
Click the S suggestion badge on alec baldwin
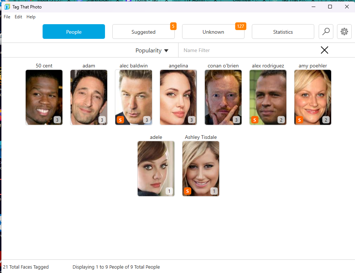tap(120, 120)
